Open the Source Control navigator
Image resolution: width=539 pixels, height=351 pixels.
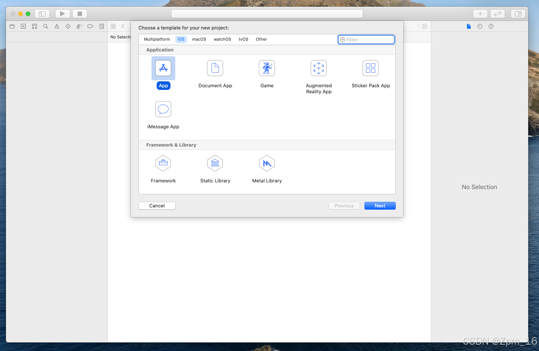point(23,26)
